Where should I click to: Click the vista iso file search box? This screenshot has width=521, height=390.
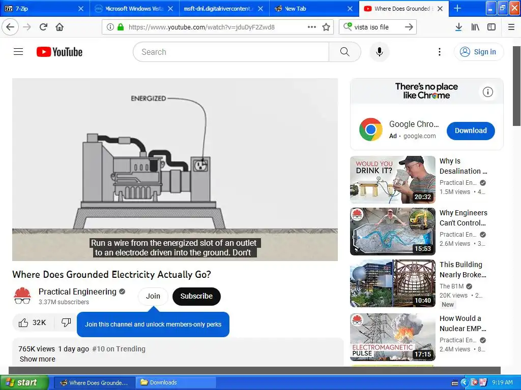click(x=378, y=27)
